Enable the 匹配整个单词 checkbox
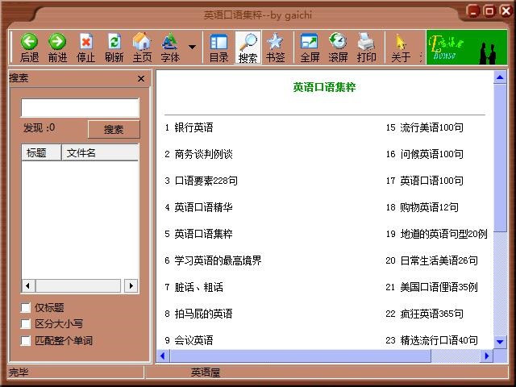The width and height of the screenshot is (516, 387). (x=25, y=340)
